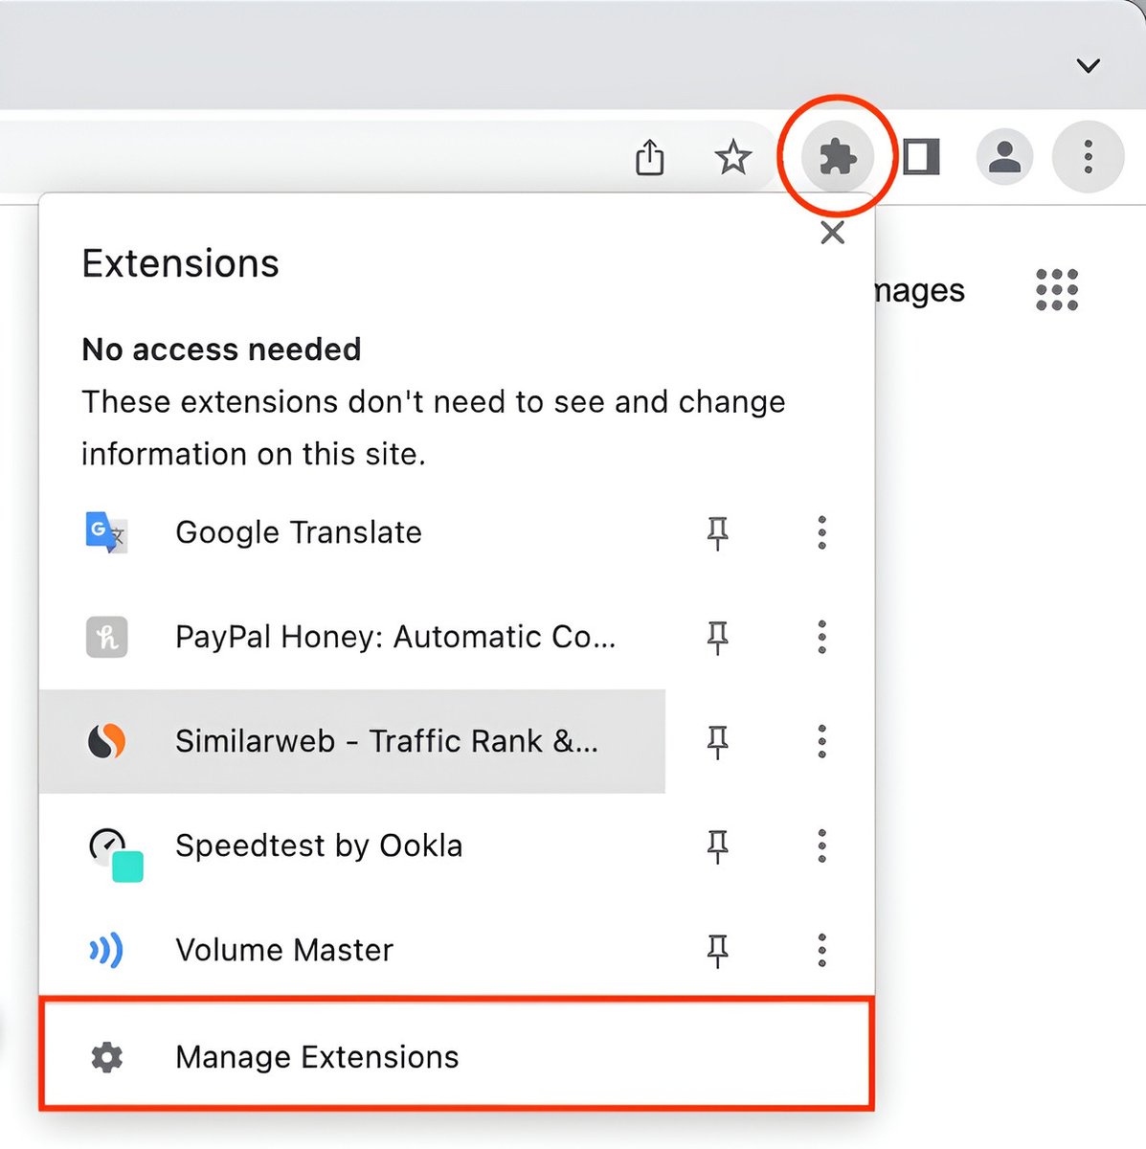Open more options for Speedtest by Ookla
Viewport: 1146px width, 1149px height.
tap(821, 845)
